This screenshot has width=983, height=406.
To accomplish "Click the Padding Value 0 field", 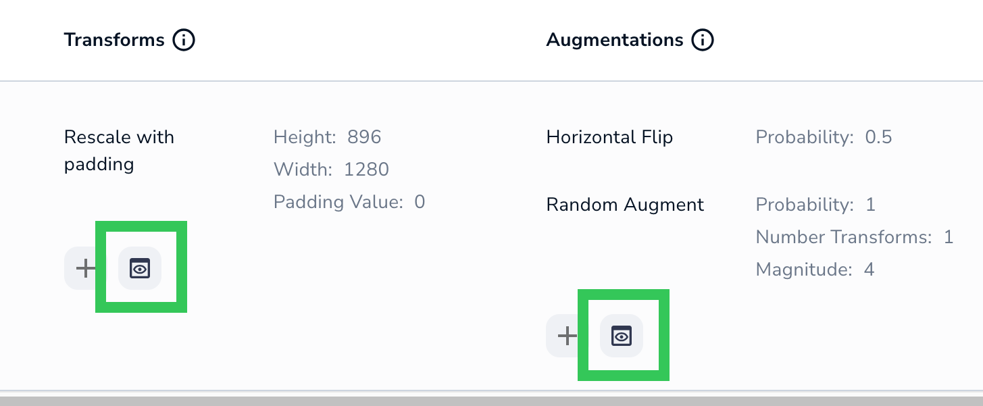I will tap(420, 201).
